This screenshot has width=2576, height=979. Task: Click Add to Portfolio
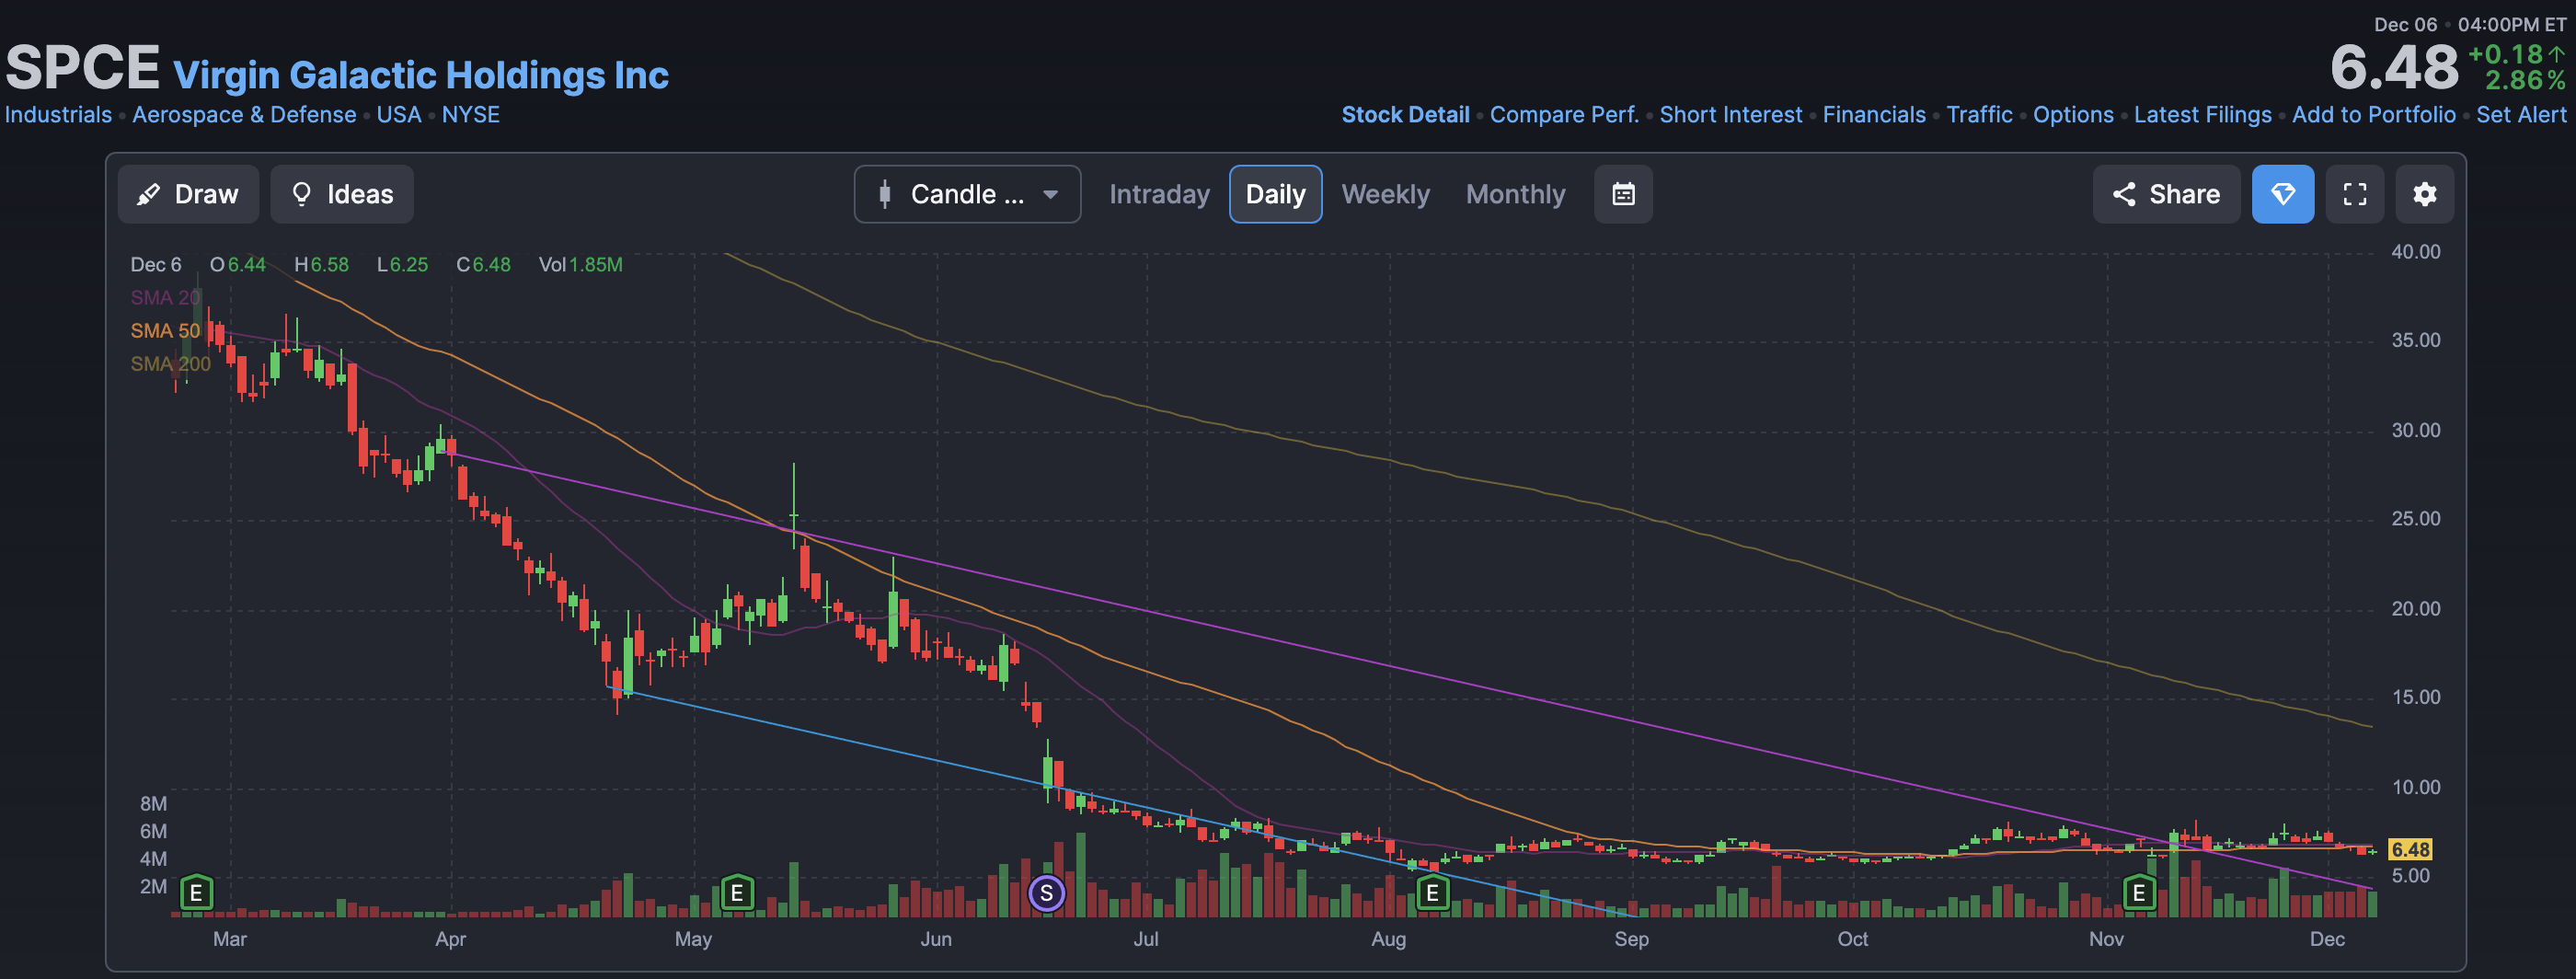2373,115
